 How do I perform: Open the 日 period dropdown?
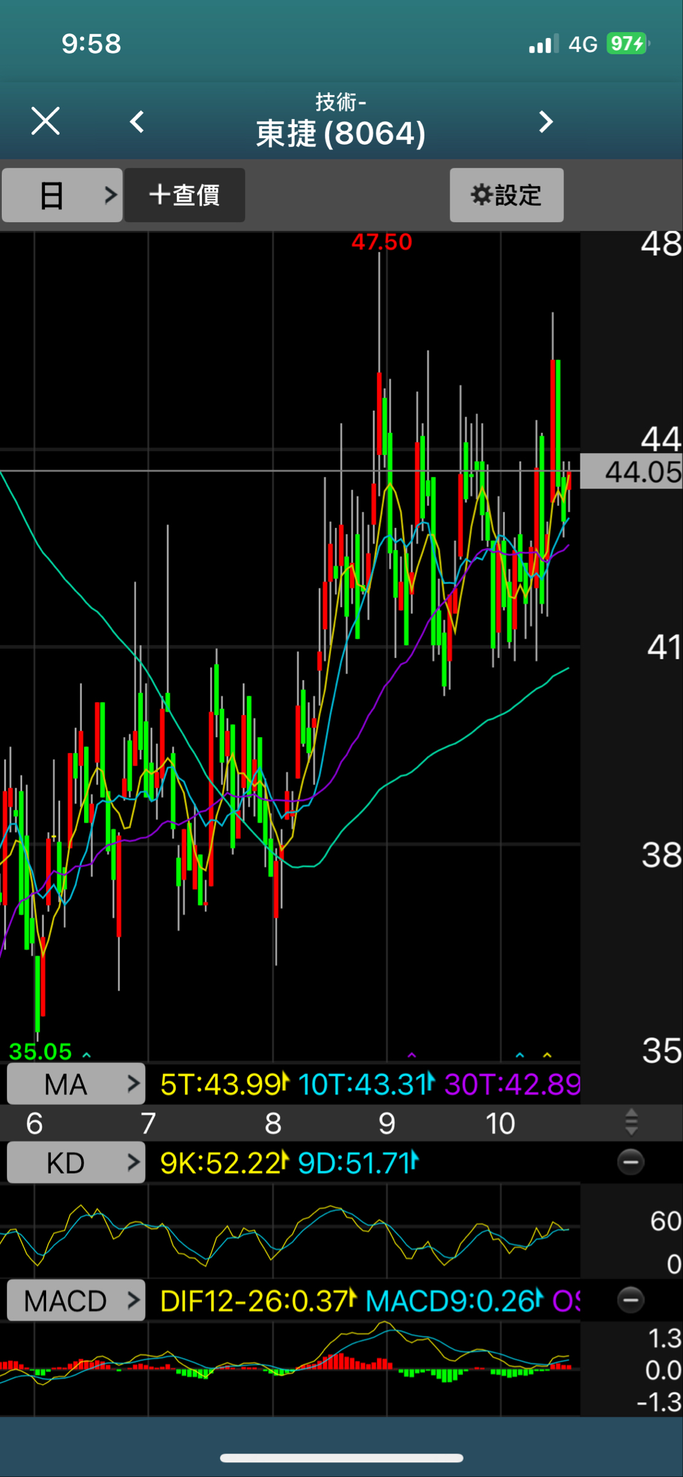(x=62, y=195)
